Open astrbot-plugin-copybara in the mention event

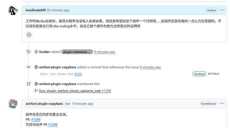click(x=57, y=84)
